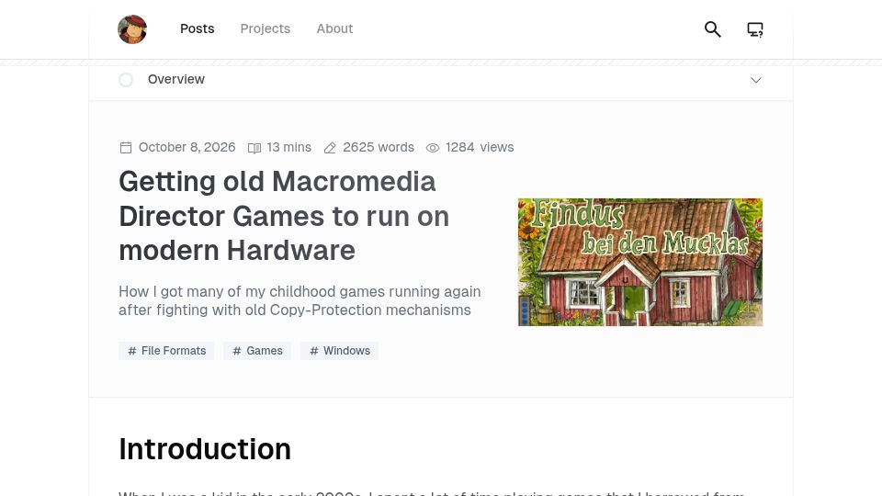Click the October 8, 2026 date text
Screen dimensions: 882x496
(187, 147)
